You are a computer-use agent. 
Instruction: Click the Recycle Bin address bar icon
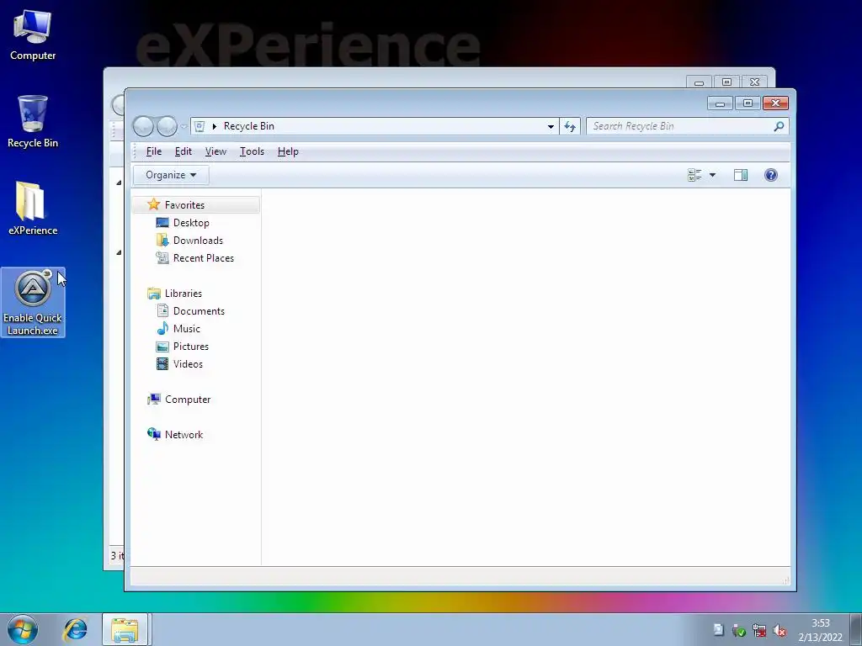point(200,126)
